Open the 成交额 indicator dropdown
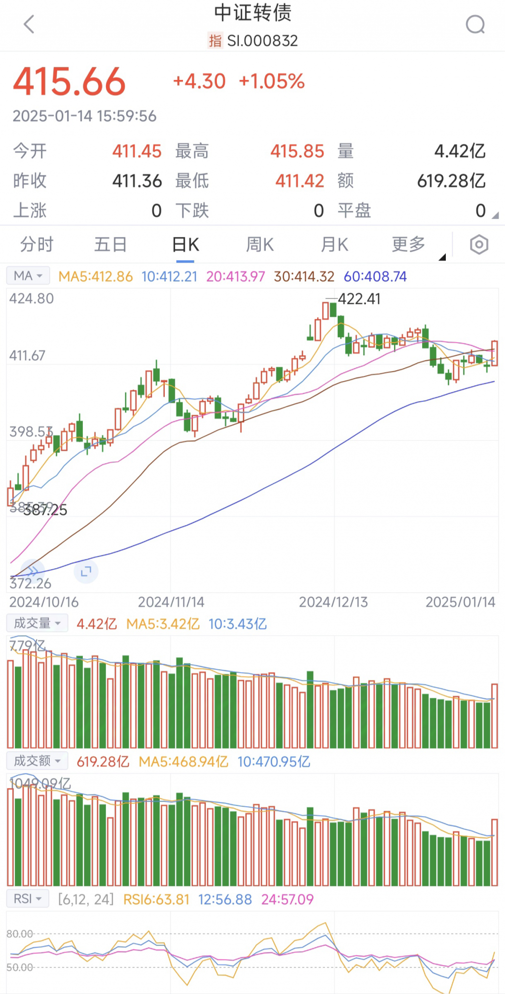The height and width of the screenshot is (994, 505). coord(37,761)
